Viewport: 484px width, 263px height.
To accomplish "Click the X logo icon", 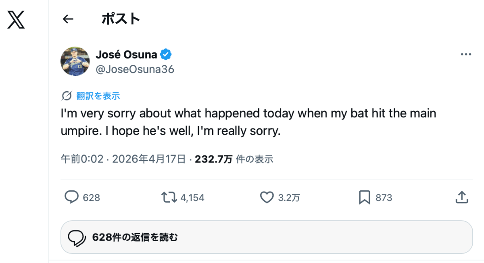I will point(16,19).
